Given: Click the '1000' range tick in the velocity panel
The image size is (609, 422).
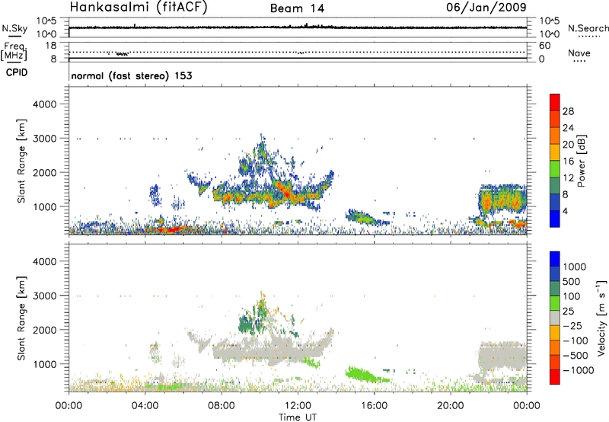Looking at the screenshot, I should point(45,364).
